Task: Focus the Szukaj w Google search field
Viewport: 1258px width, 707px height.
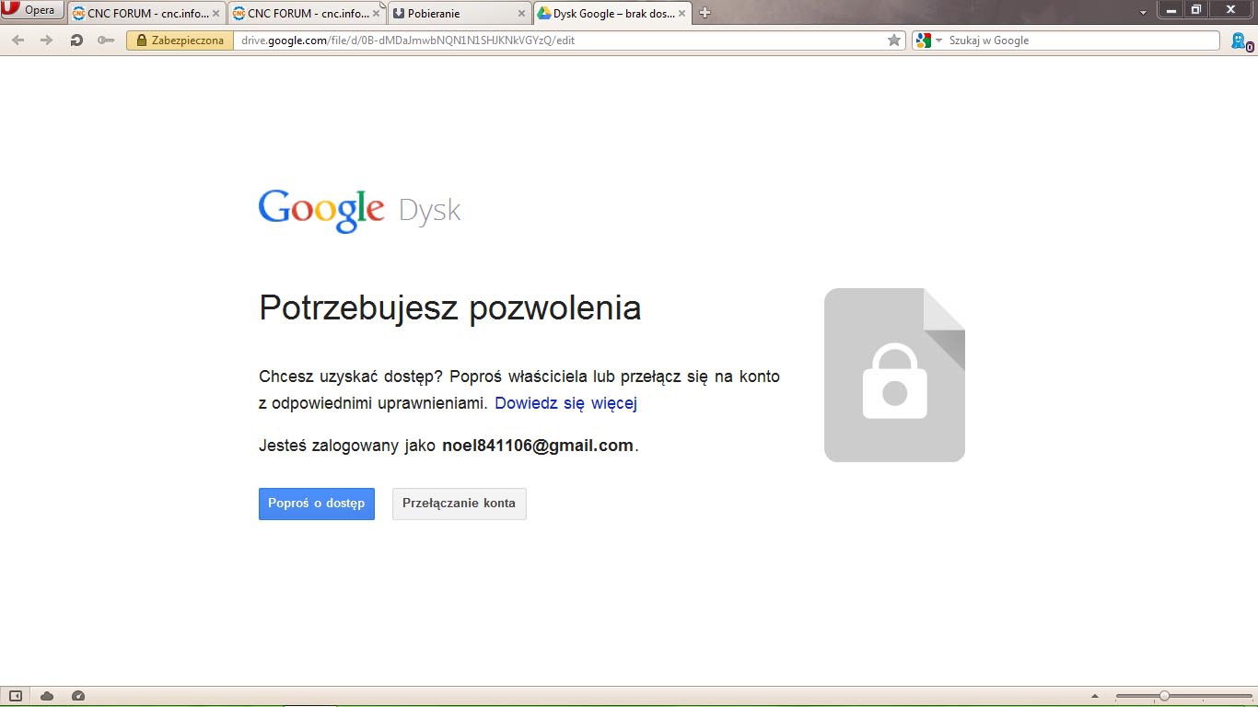Action: pyautogui.click(x=1082, y=41)
